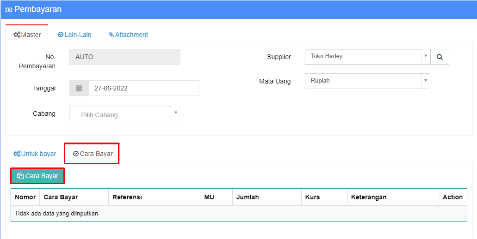The width and height of the screenshot is (477, 239).
Task: Open the Pilih Cabang dropdown
Action: pyautogui.click(x=124, y=114)
